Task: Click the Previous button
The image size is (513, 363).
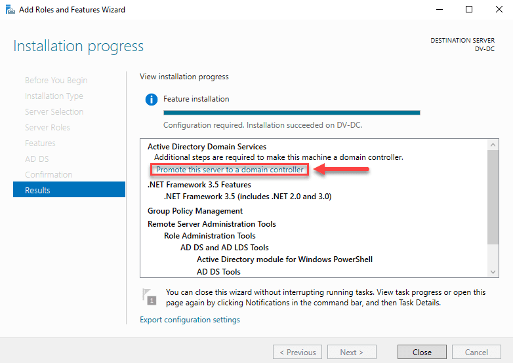Action: pos(297,353)
